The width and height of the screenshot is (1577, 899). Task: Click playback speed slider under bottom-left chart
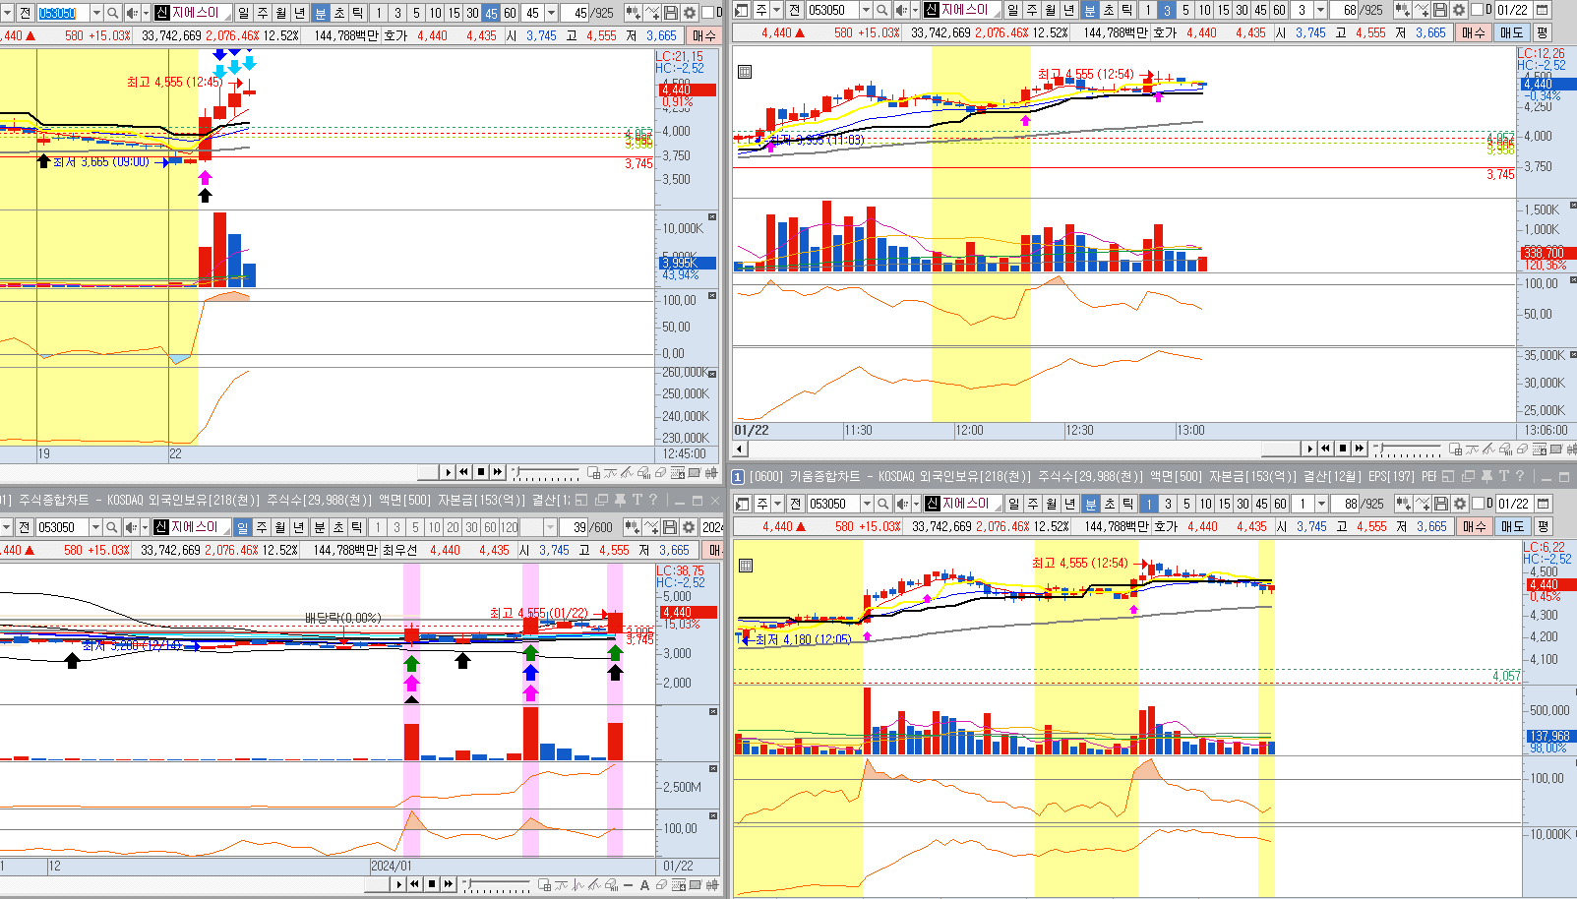click(x=497, y=884)
